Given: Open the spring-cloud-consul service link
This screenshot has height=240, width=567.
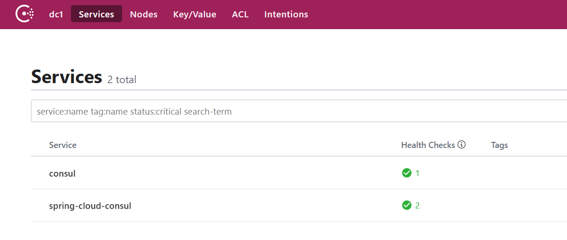Looking at the screenshot, I should coord(90,206).
